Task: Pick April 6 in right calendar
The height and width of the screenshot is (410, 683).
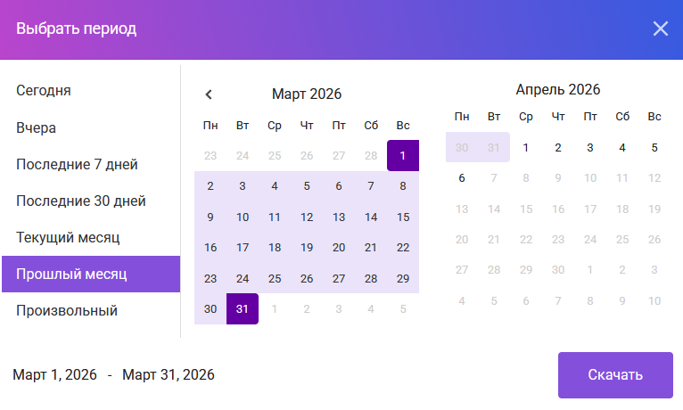Action: click(x=462, y=177)
